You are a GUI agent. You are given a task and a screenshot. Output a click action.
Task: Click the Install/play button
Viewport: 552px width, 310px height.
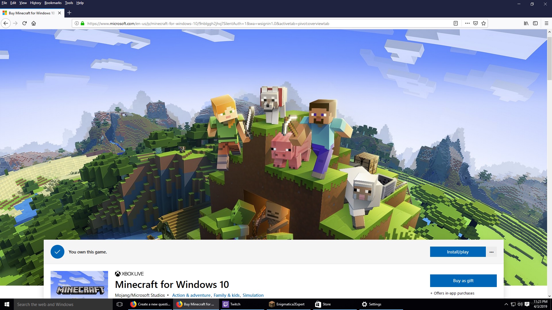pyautogui.click(x=458, y=252)
